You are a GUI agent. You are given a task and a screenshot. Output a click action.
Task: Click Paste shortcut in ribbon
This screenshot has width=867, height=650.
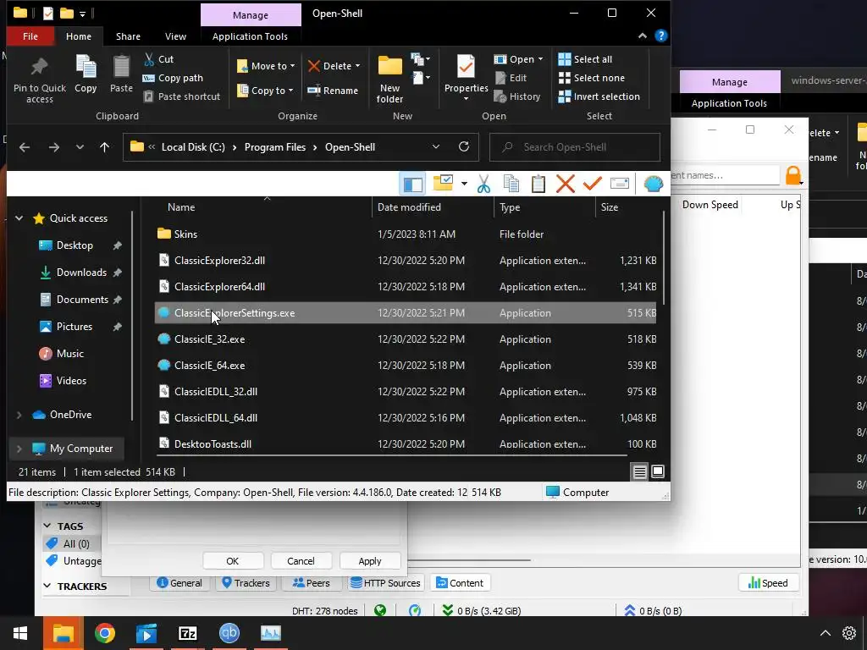point(182,96)
